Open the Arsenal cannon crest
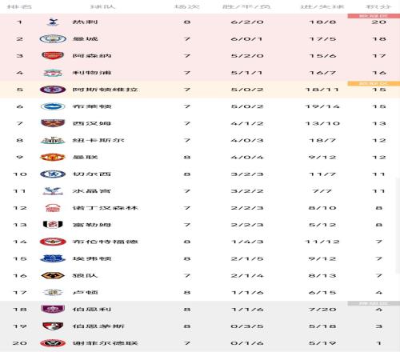The width and height of the screenshot is (400, 352). (x=53, y=56)
